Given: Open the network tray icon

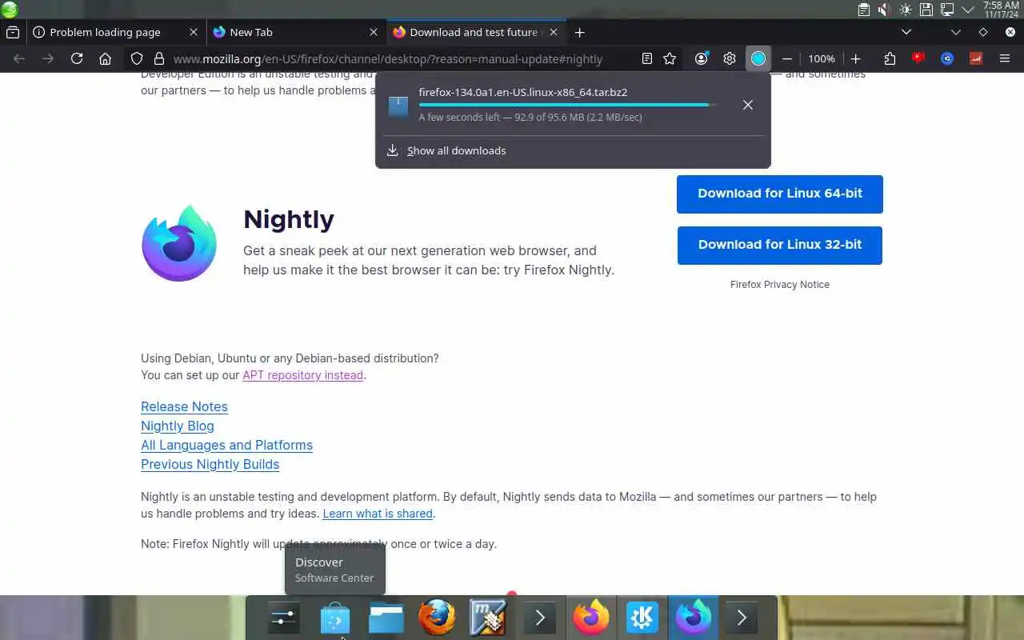Looking at the screenshot, I should (947, 10).
